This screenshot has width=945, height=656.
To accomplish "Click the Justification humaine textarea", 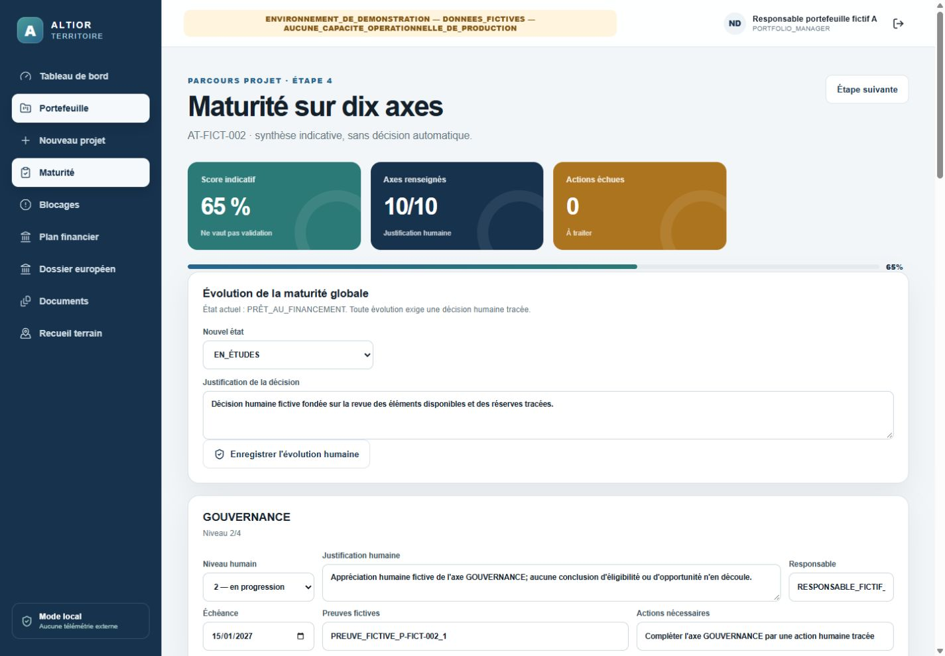I will point(551,583).
